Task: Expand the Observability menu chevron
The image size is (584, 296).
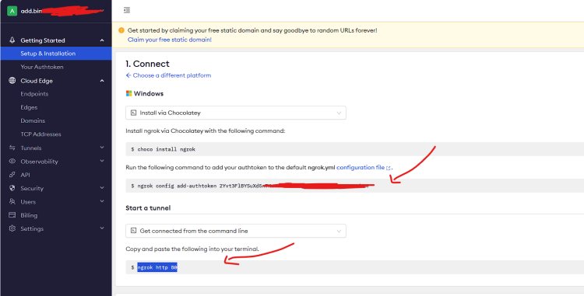Action: click(102, 161)
